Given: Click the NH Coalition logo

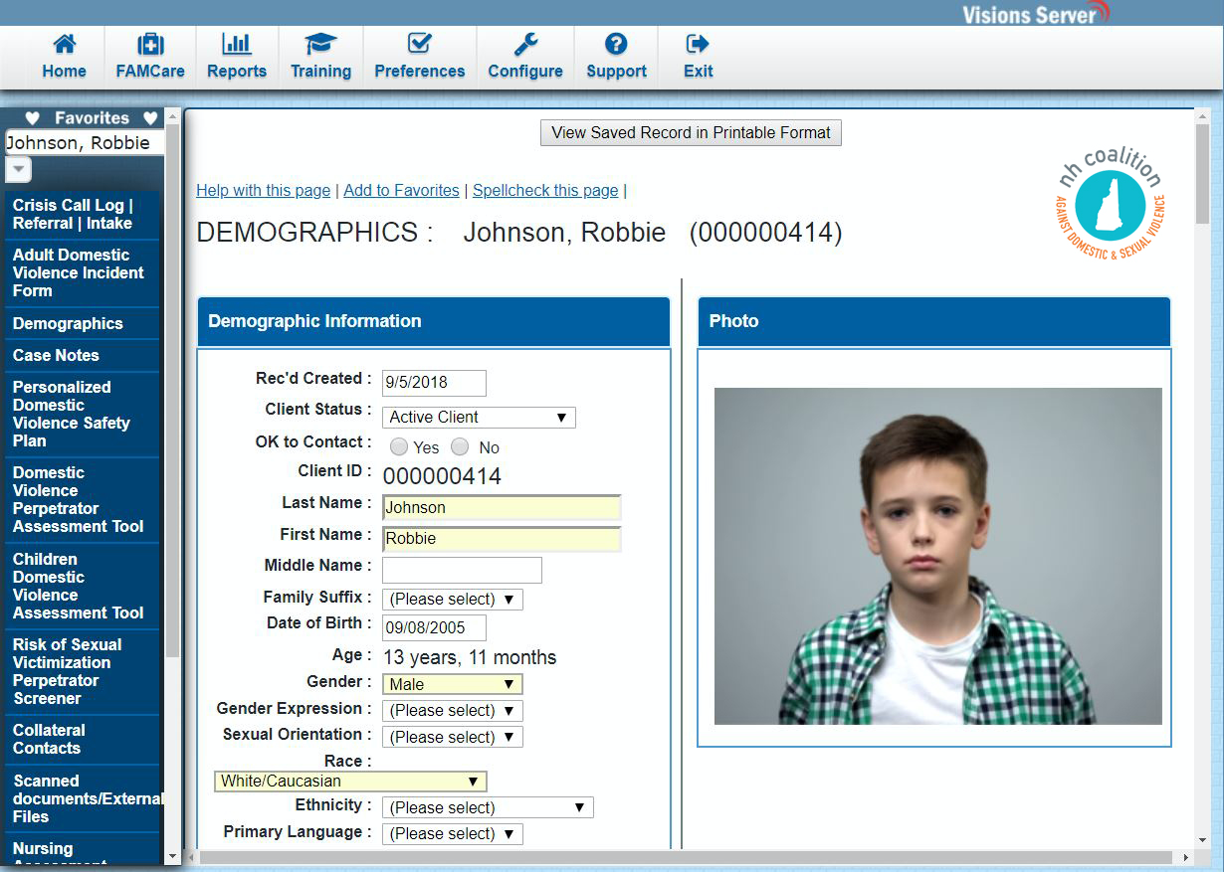Looking at the screenshot, I should click(1110, 203).
